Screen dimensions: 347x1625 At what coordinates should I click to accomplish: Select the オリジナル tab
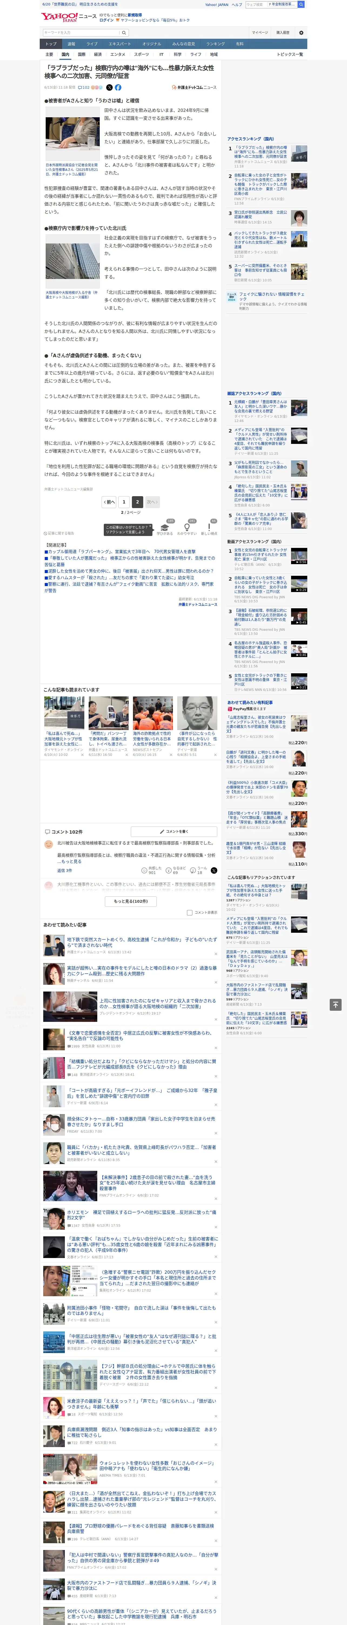tap(152, 44)
